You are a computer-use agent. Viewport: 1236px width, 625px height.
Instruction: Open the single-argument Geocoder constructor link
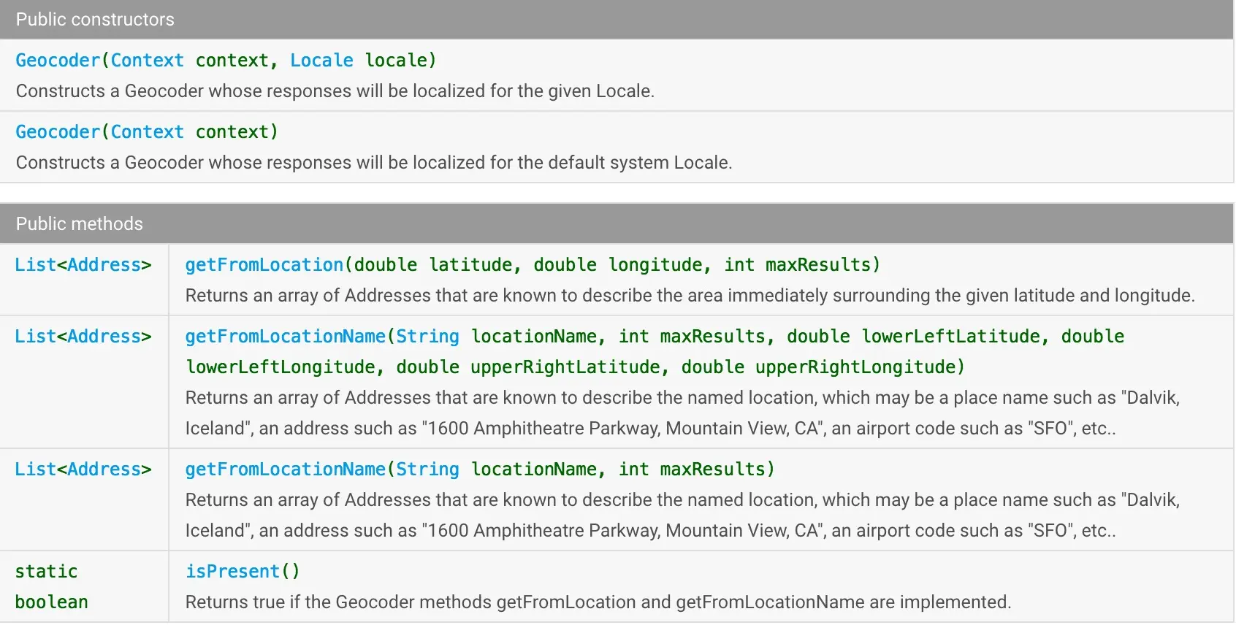click(57, 132)
